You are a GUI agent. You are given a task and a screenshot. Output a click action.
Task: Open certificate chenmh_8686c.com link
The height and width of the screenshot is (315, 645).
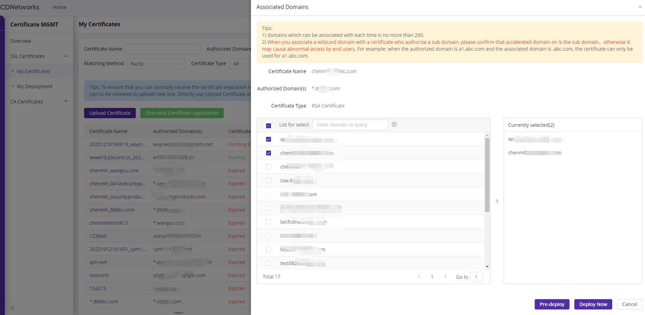[x=112, y=210]
